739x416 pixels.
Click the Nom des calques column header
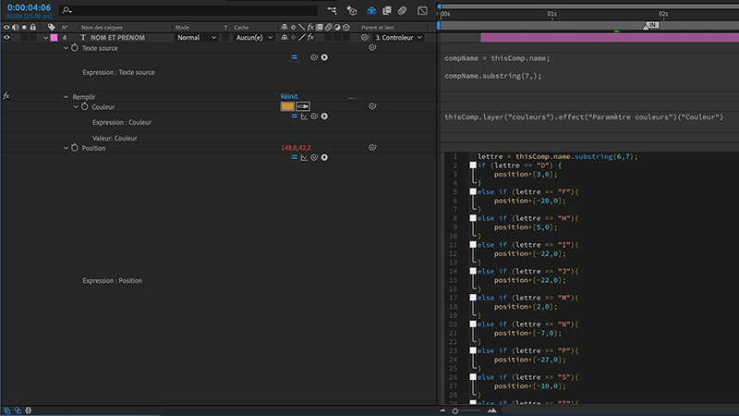[102, 28]
